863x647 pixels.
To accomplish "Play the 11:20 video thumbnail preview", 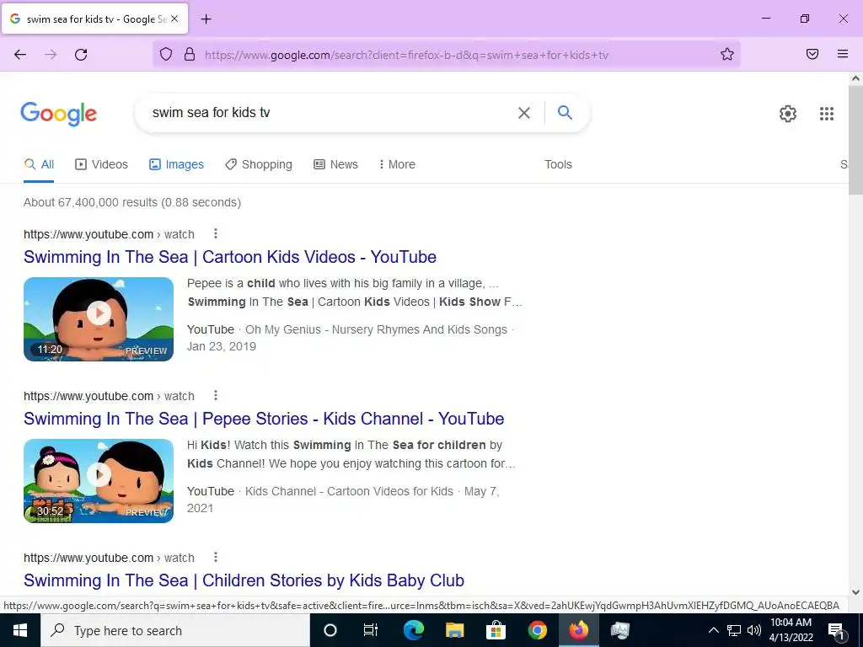I will click(x=99, y=319).
